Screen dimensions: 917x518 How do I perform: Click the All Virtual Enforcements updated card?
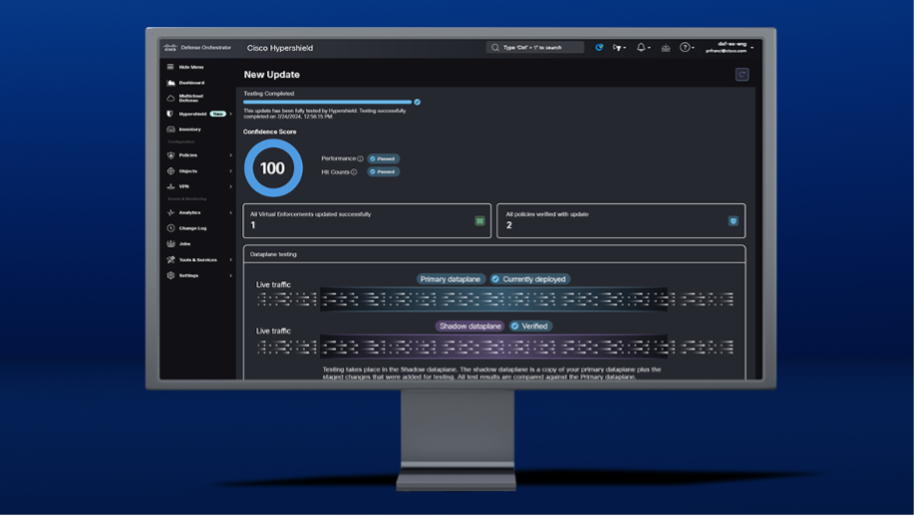[x=367, y=221]
